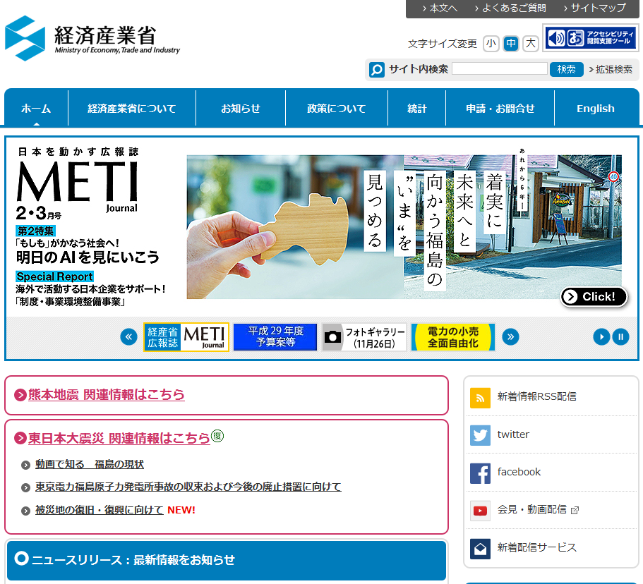Open the twitter text link
The width and height of the screenshot is (643, 584).
[x=513, y=434]
